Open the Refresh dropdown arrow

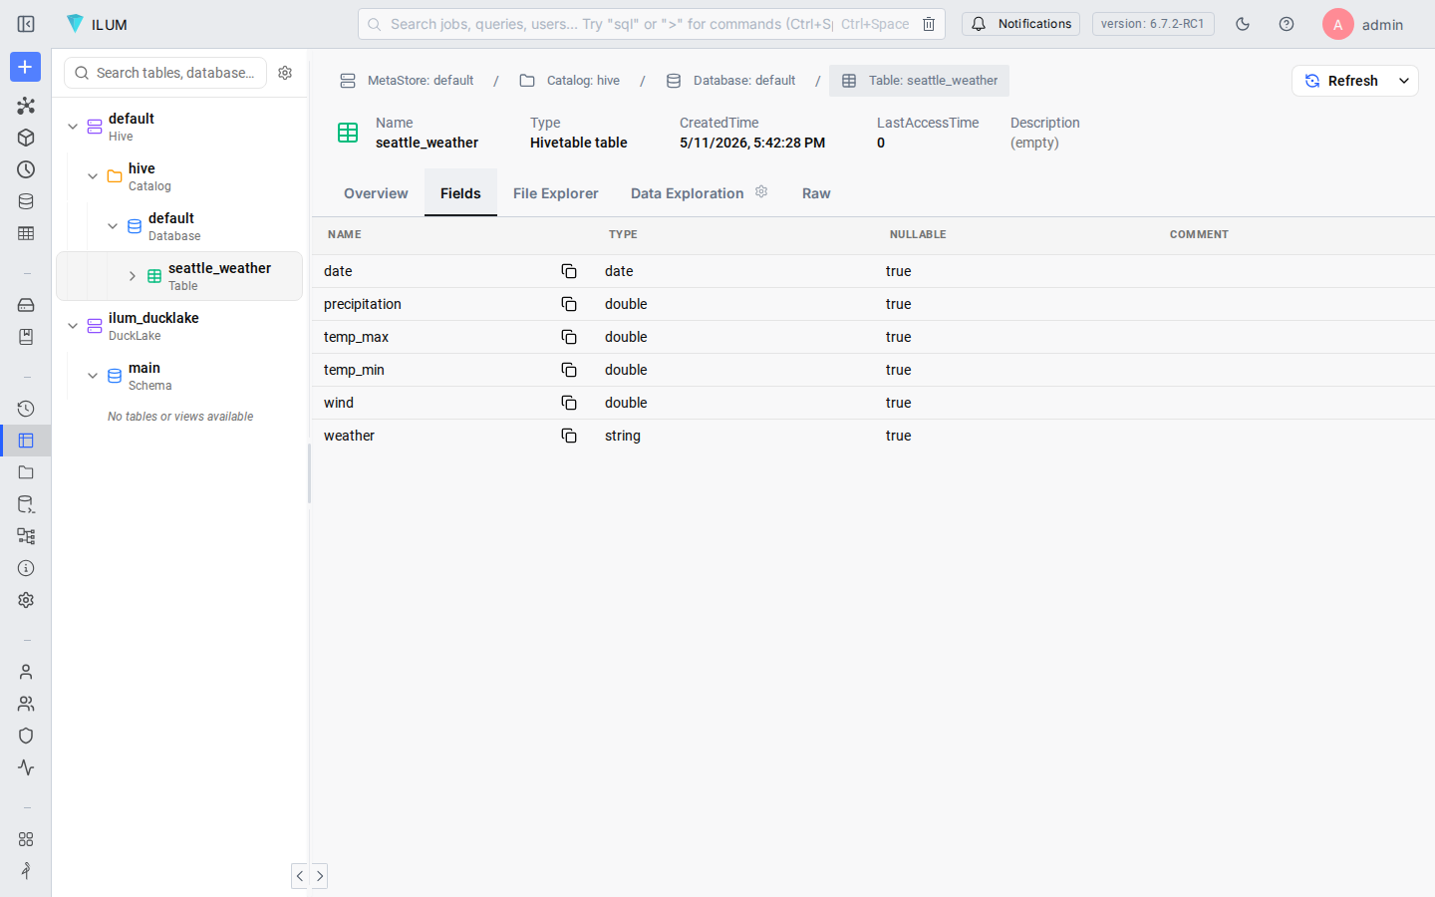[x=1404, y=81]
